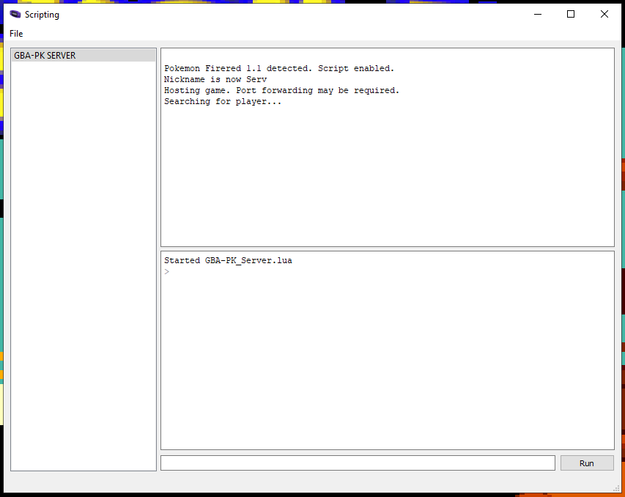Click the 'Hosting game' log line

coord(278,89)
